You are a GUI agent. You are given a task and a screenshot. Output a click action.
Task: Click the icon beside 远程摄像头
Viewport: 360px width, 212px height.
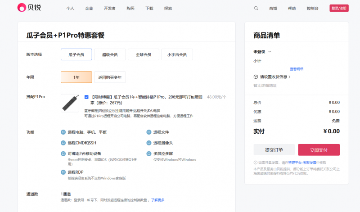[149, 143]
